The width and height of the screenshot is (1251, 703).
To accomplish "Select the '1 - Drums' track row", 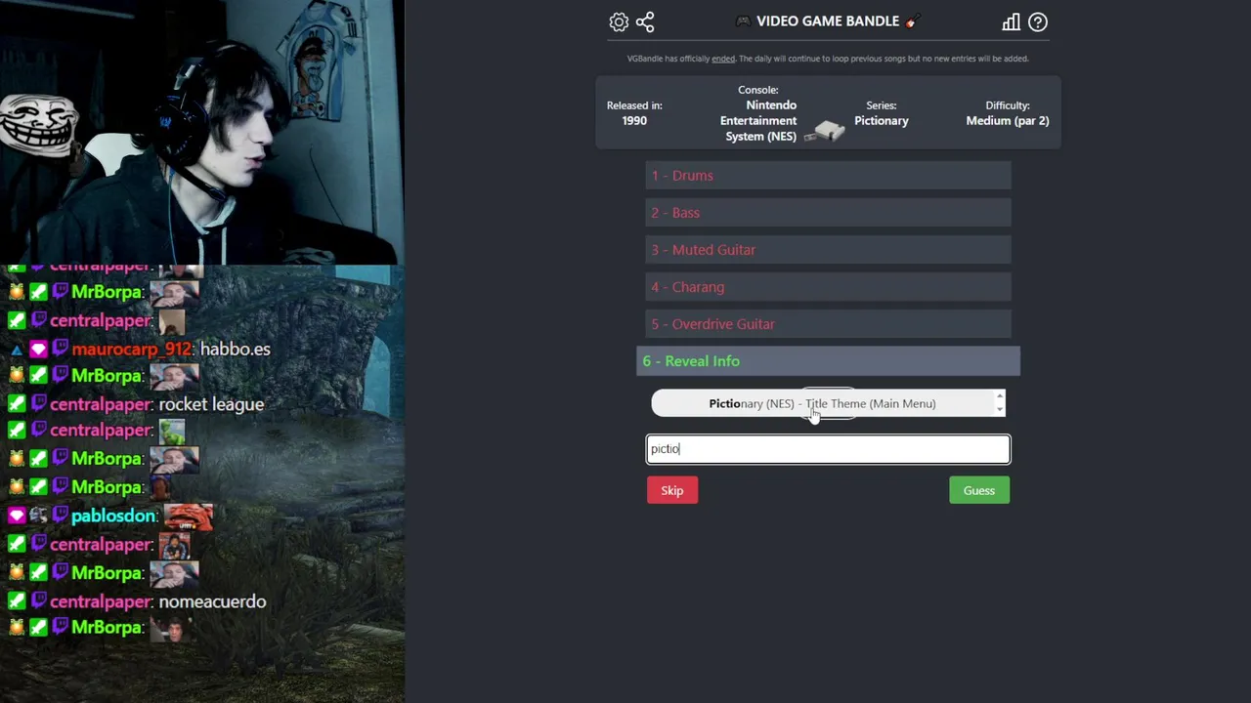I will [828, 176].
